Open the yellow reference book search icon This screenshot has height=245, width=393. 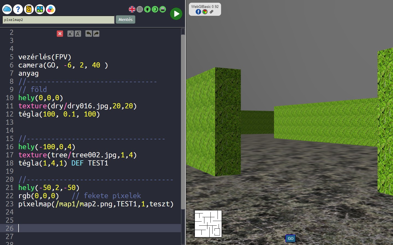pos(29,9)
